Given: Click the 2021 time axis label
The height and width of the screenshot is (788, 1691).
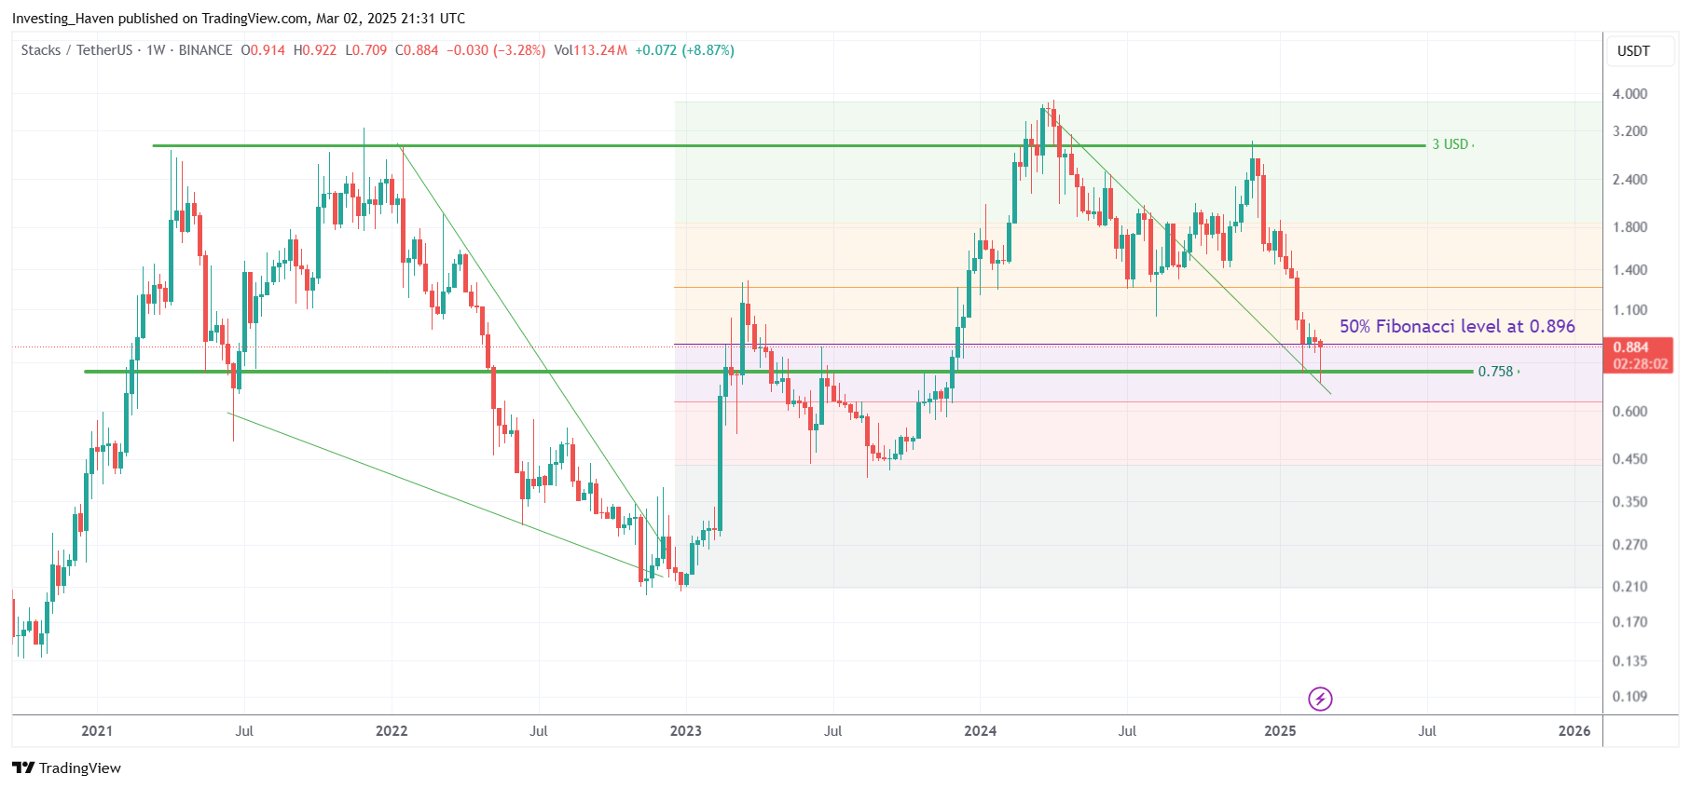Looking at the screenshot, I should coord(97,731).
